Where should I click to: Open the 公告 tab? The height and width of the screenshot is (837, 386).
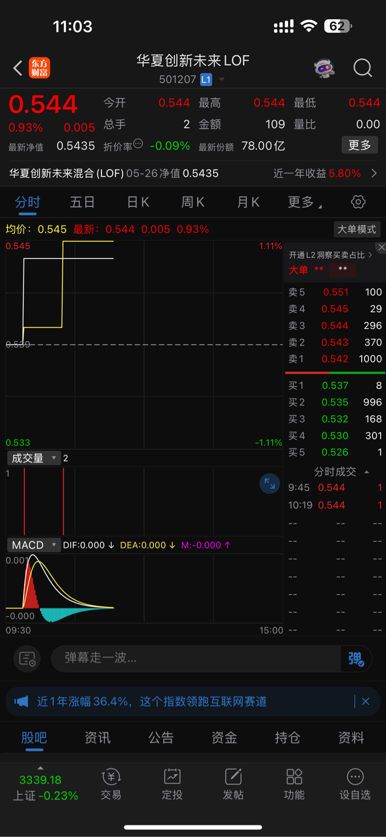[161, 737]
